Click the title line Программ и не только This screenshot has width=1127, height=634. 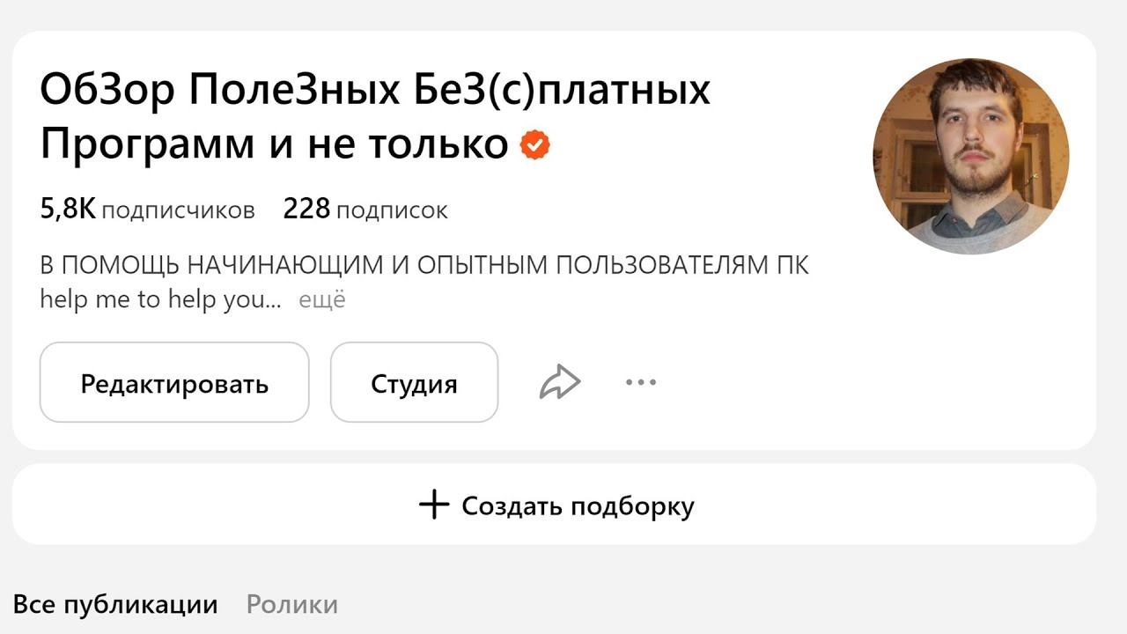coord(274,144)
